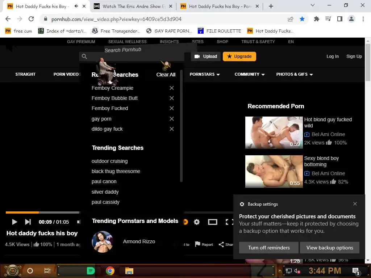Skip to next video in player
This screenshot has width=371, height=278.
[28, 222]
